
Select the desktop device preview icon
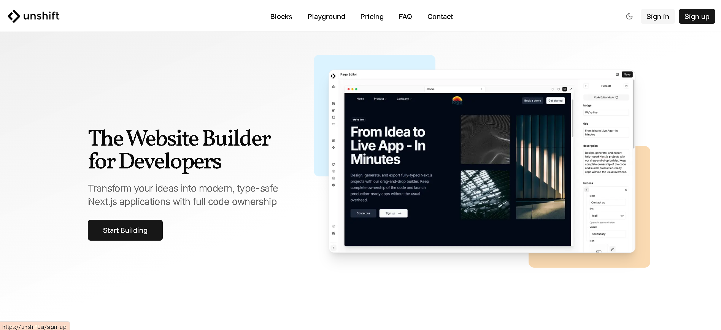tap(565, 89)
